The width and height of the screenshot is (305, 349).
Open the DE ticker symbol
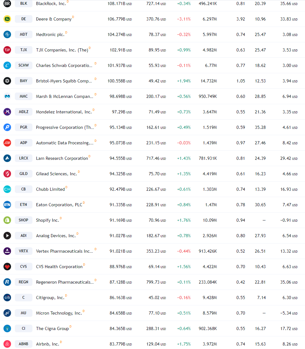coord(24,19)
